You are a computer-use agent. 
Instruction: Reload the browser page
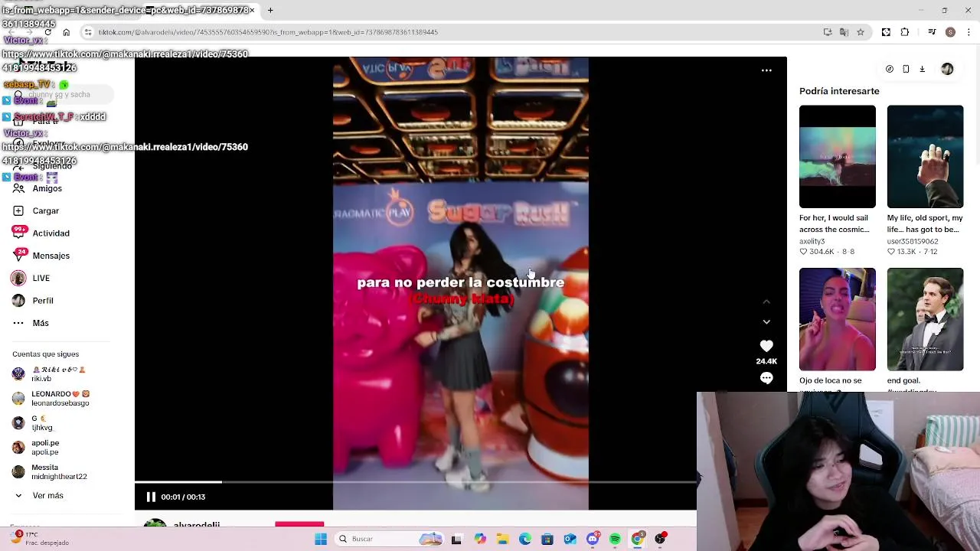click(x=48, y=32)
